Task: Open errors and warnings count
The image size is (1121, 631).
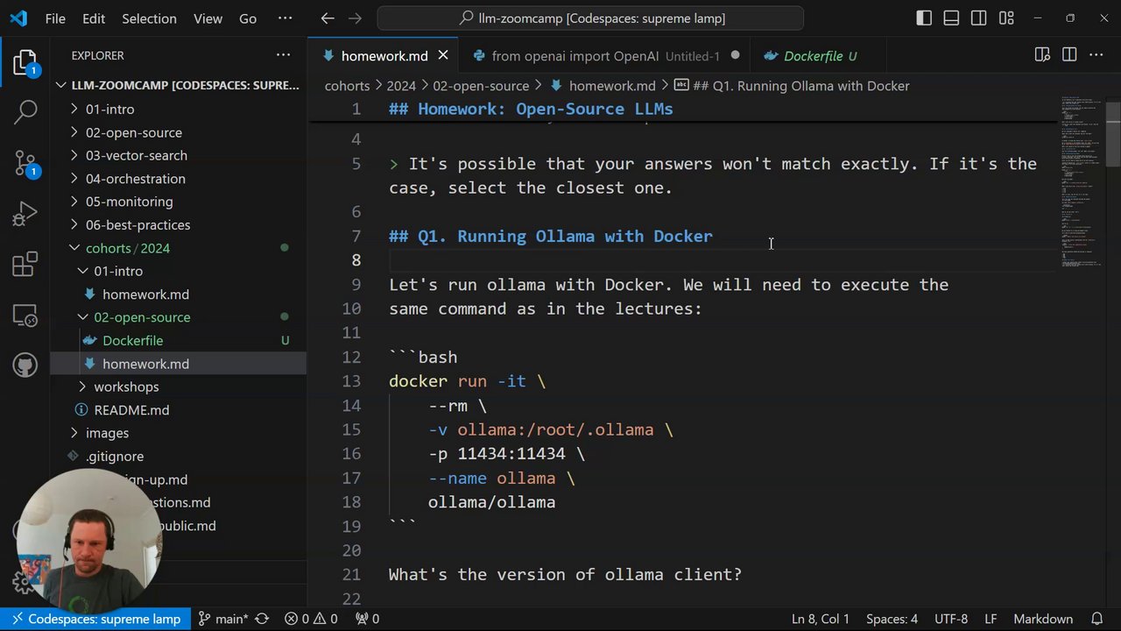Action: tap(311, 619)
